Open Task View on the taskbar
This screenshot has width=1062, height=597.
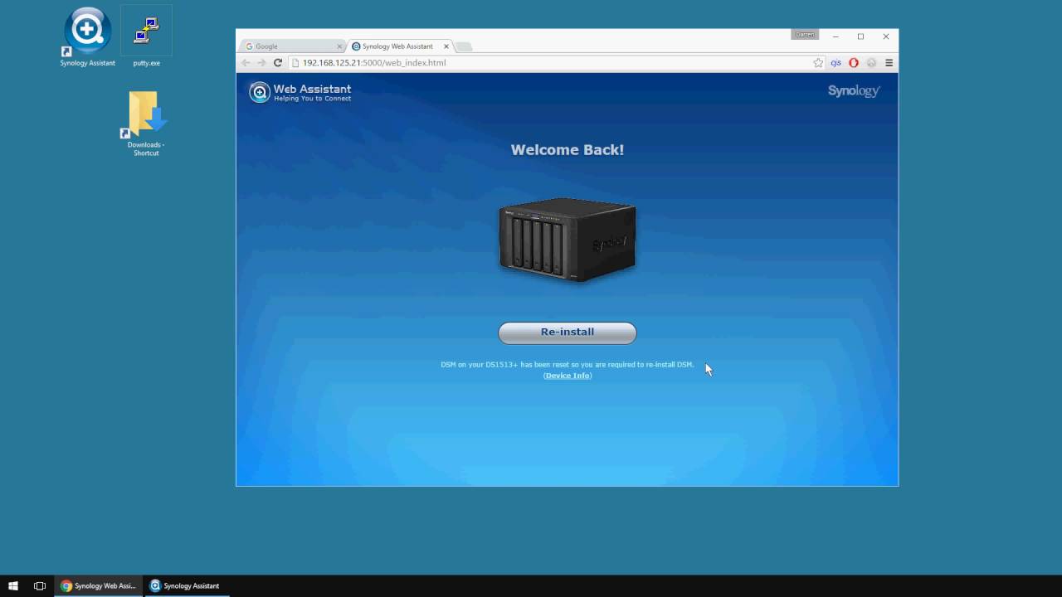(39, 585)
